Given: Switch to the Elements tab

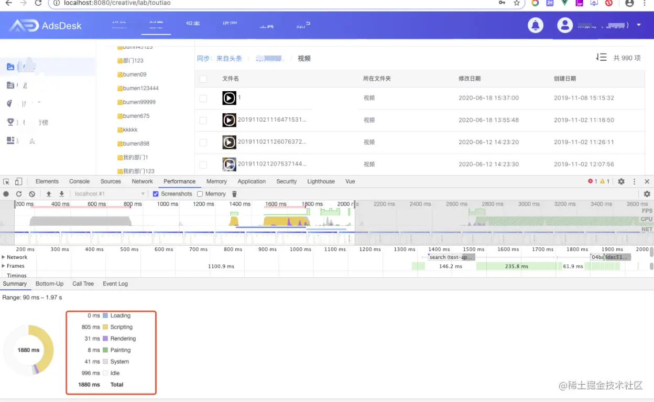Looking at the screenshot, I should [x=47, y=181].
